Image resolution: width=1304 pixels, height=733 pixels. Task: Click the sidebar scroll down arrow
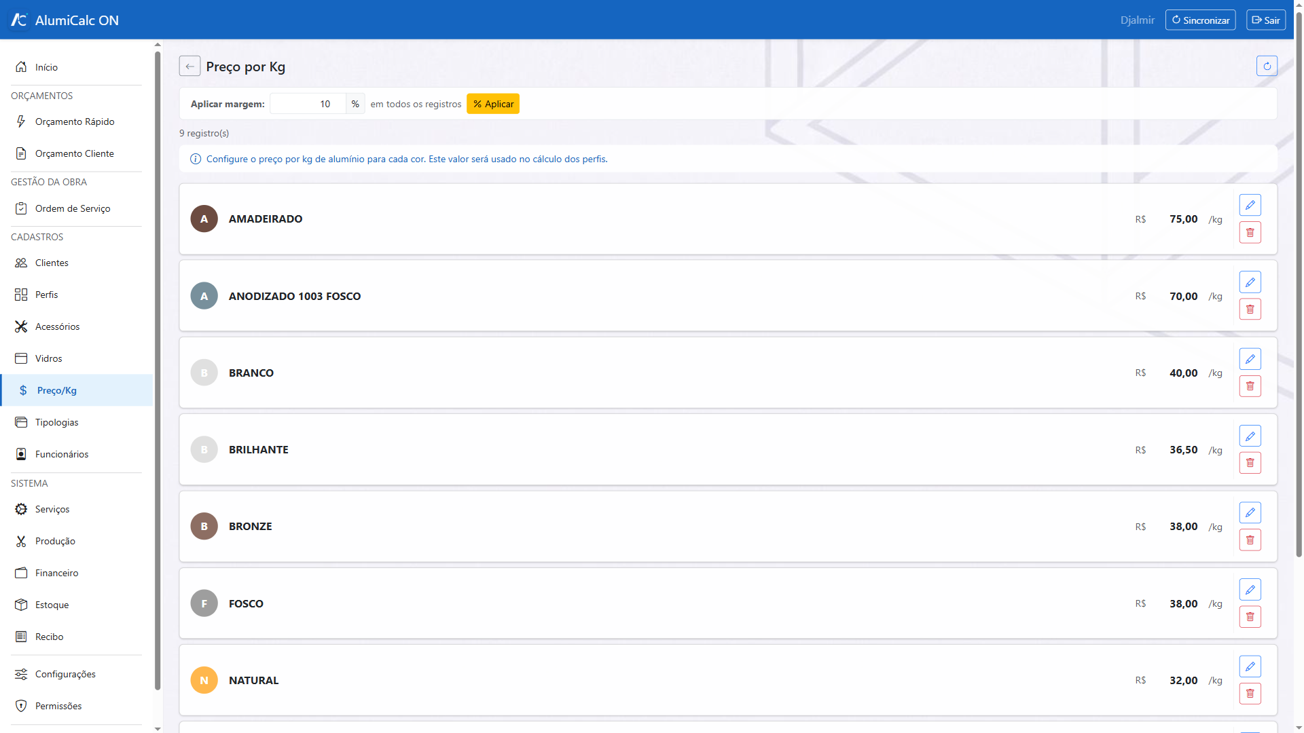(x=158, y=729)
